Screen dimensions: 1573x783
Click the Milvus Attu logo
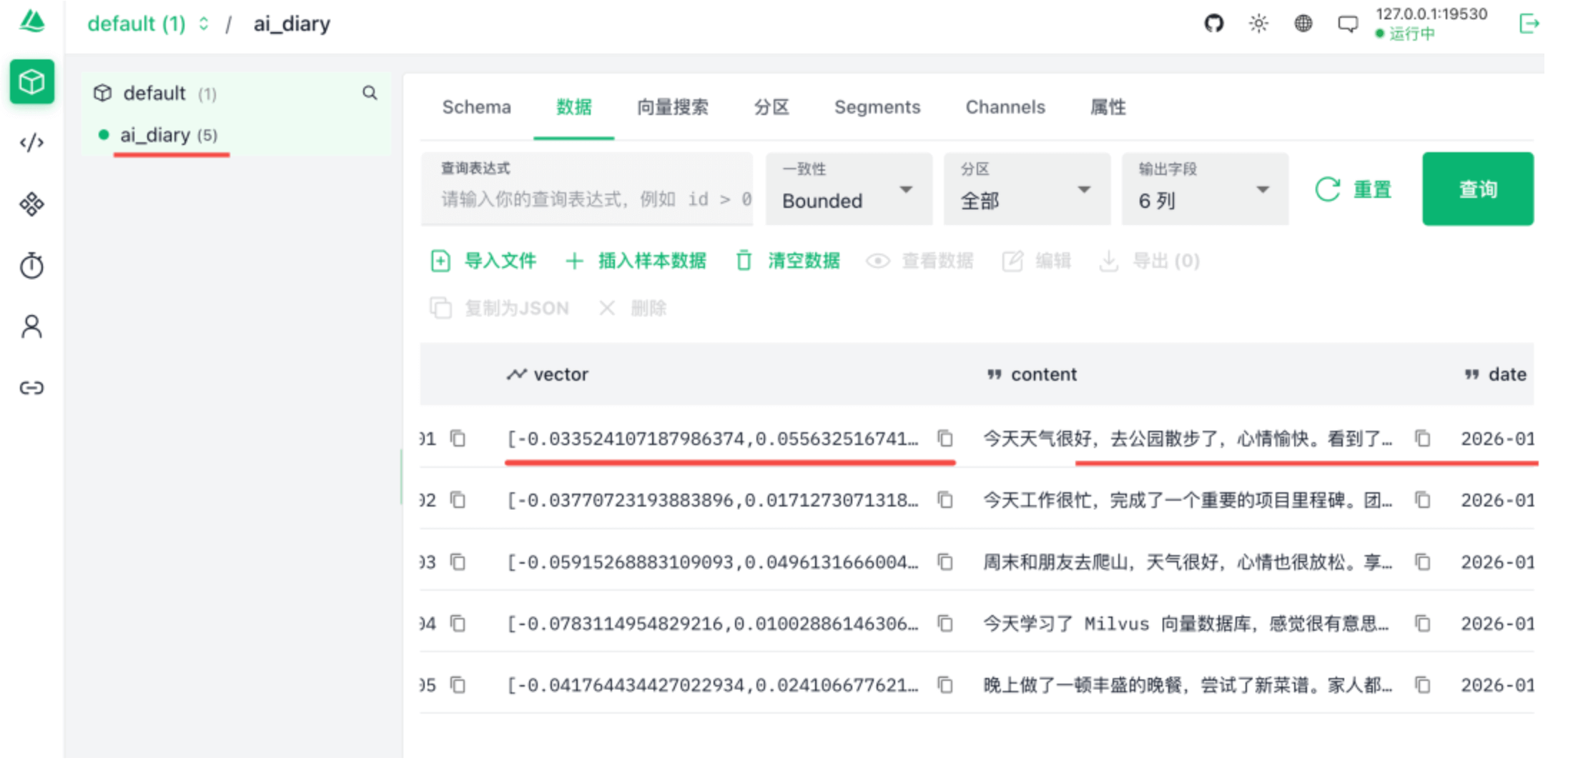tap(32, 21)
